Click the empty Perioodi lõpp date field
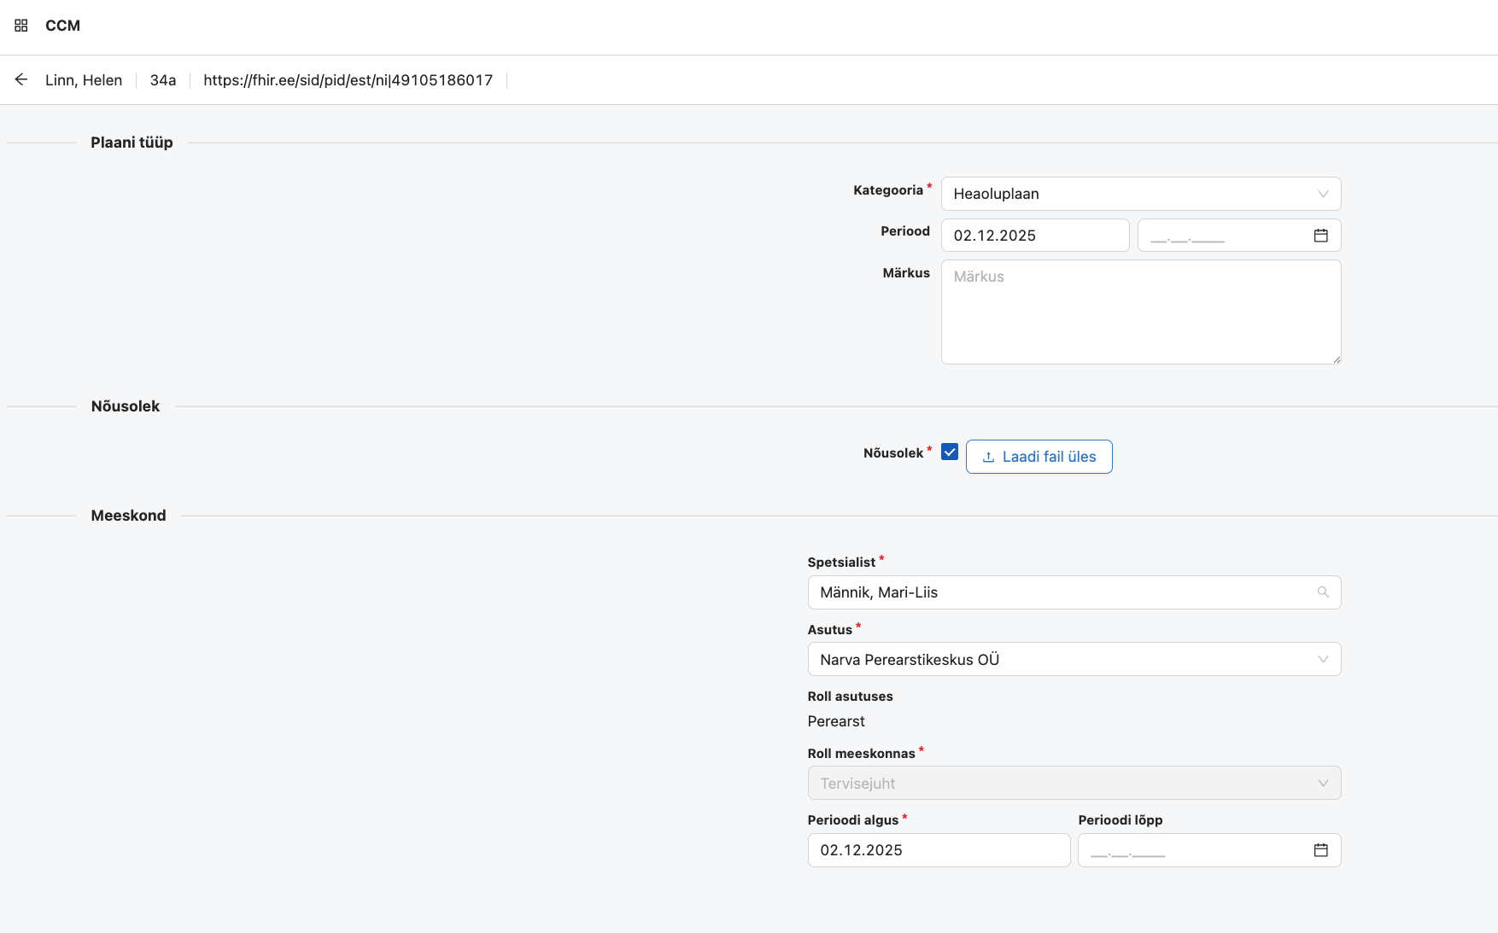The height and width of the screenshot is (933, 1498). tap(1196, 849)
